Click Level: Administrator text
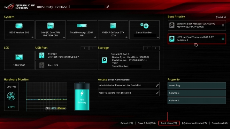The height and width of the screenshot is (129, 230). [119, 80]
